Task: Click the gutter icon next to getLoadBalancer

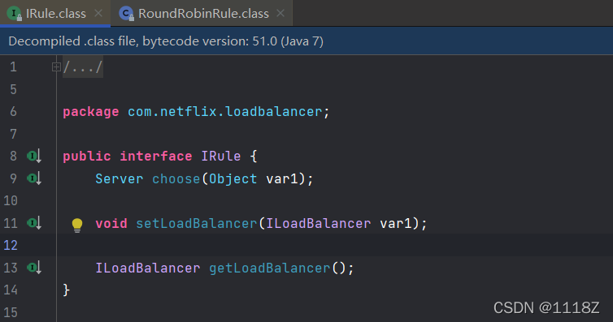Action: (x=34, y=268)
